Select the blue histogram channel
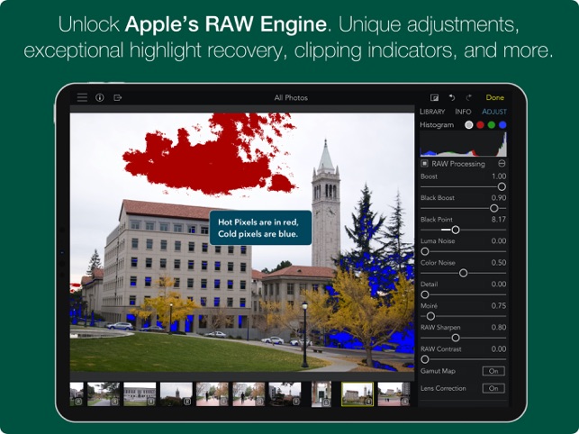 (502, 125)
